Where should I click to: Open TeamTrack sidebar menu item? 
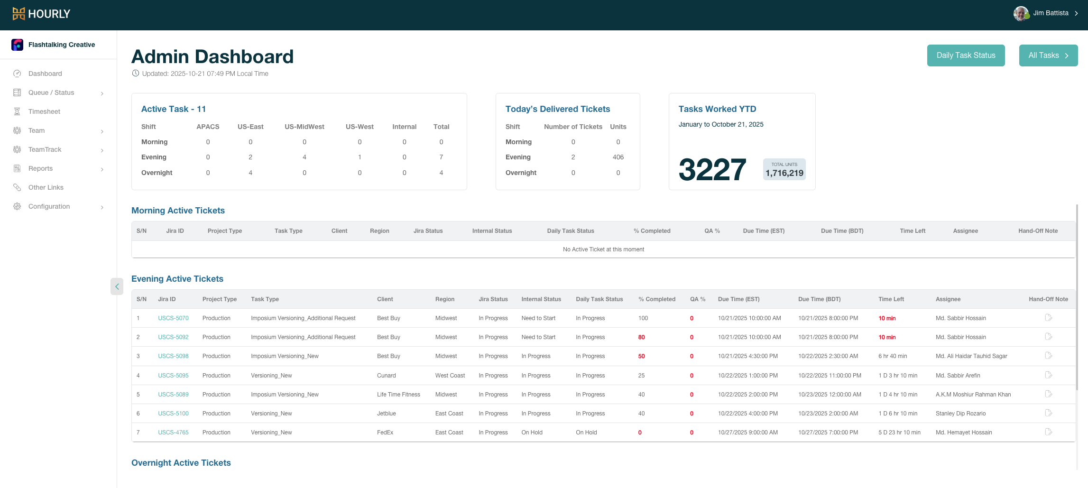(45, 149)
